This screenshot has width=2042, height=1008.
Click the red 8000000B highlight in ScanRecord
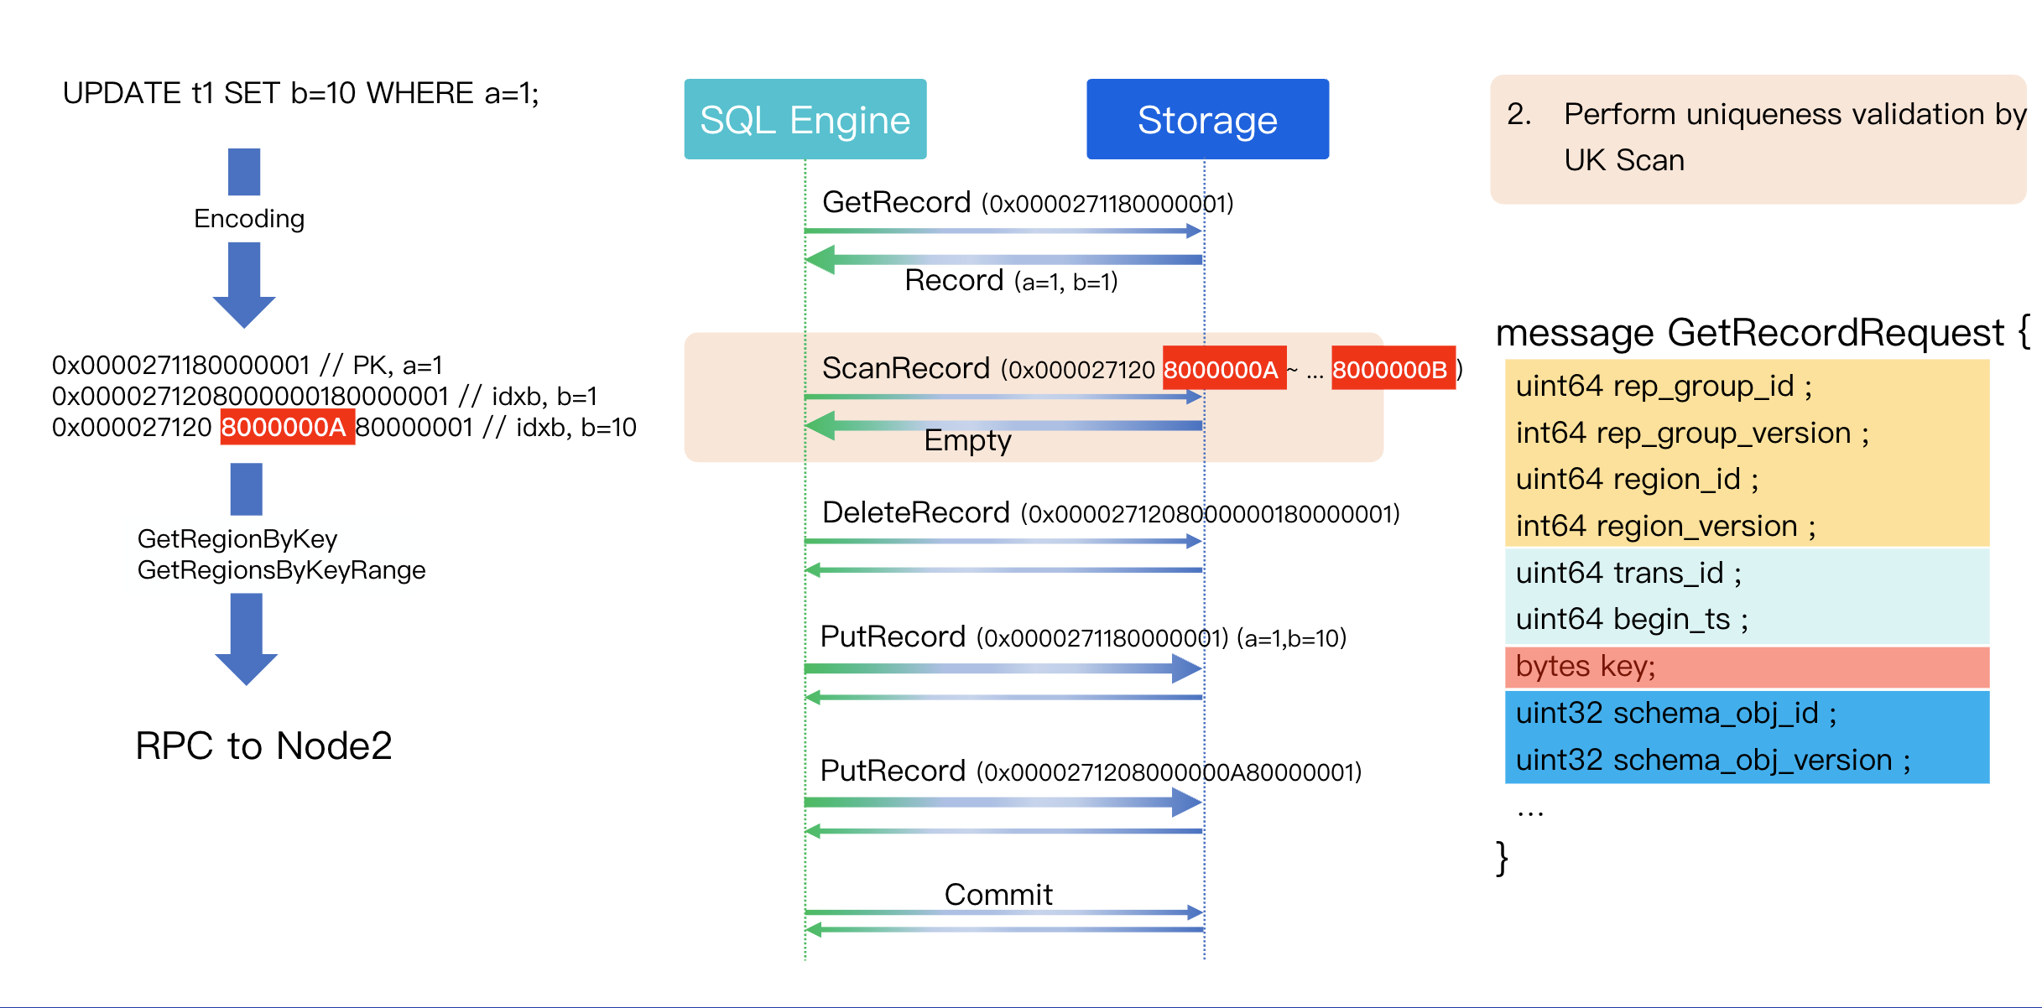coord(1392,369)
